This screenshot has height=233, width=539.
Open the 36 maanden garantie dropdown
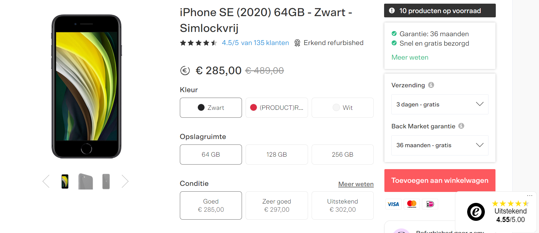[440, 145]
